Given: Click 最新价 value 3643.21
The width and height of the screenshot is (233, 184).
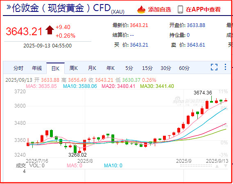Looking at the screenshot, I should (139, 25).
